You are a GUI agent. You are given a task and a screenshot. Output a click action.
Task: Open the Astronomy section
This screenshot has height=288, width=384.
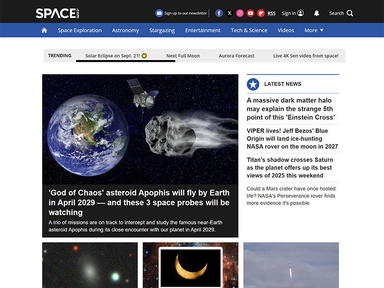(125, 30)
